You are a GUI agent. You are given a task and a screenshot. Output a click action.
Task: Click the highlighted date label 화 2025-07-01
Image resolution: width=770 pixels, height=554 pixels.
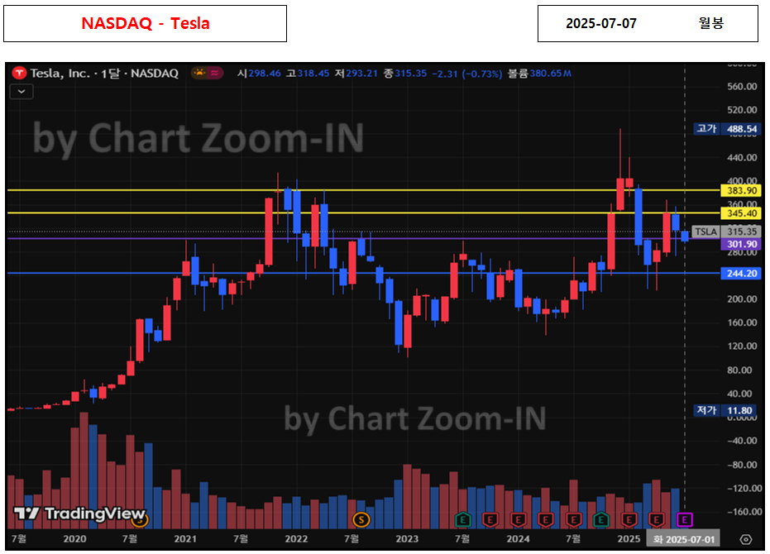coord(683,539)
